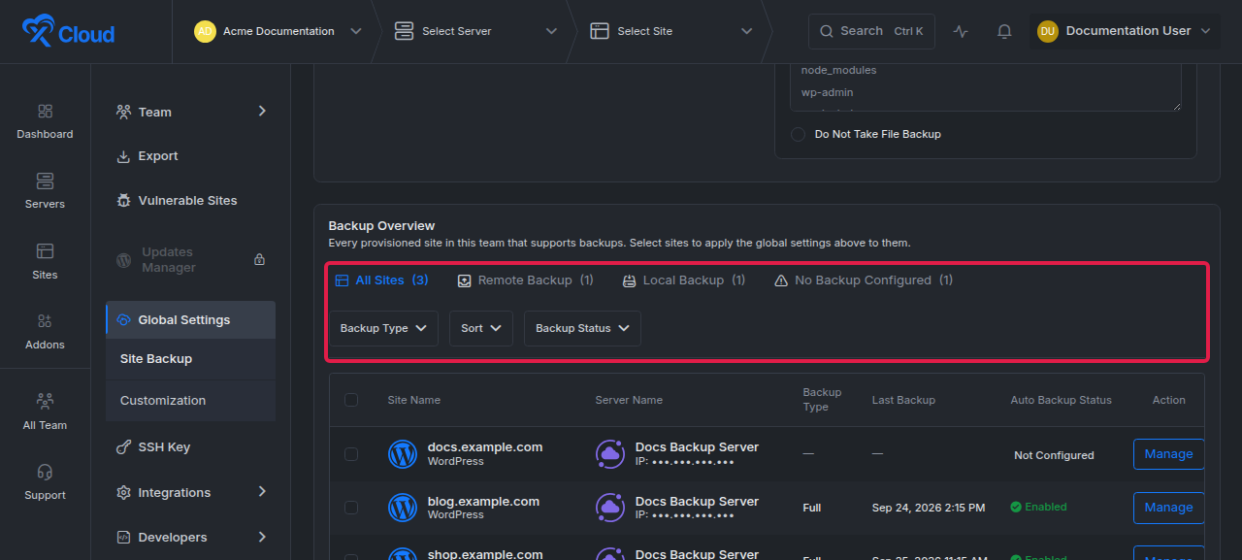Open the Documentation User account menu
Viewport: 1242px width, 560px height.
[1125, 31]
